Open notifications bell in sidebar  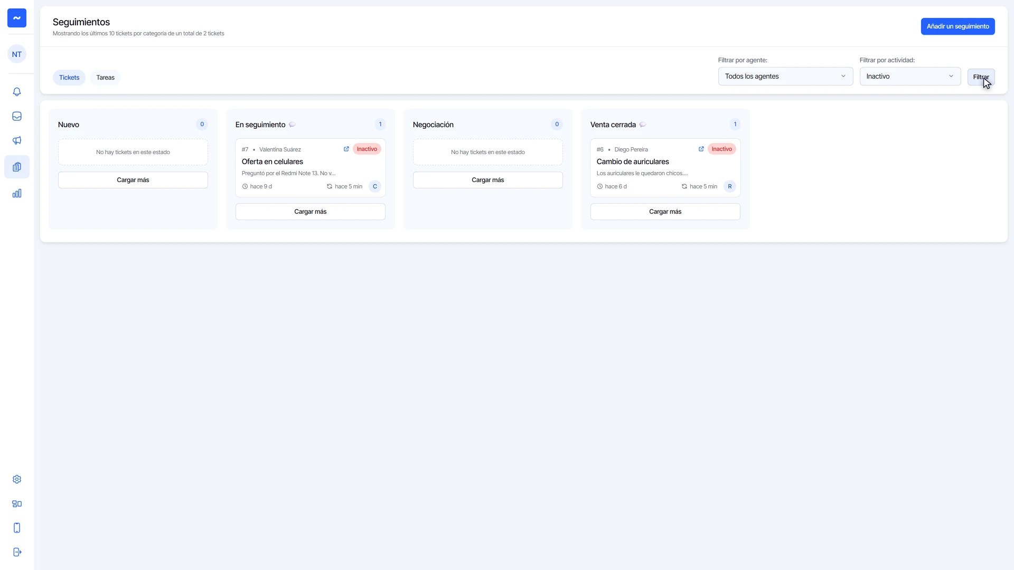pyautogui.click(x=17, y=92)
